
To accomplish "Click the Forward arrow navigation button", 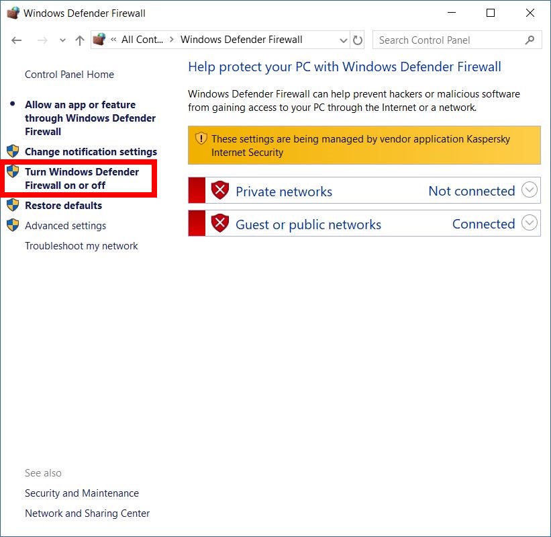I will (42, 40).
